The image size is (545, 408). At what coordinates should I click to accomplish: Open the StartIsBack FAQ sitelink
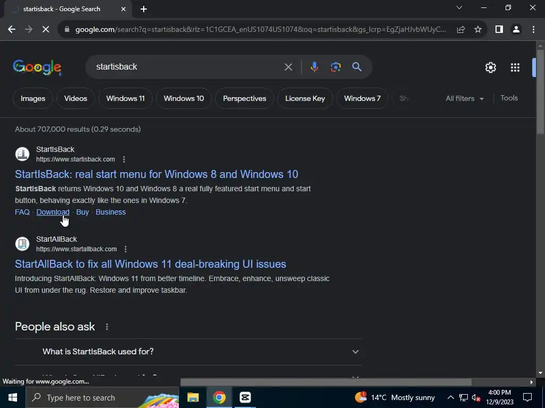point(22,212)
